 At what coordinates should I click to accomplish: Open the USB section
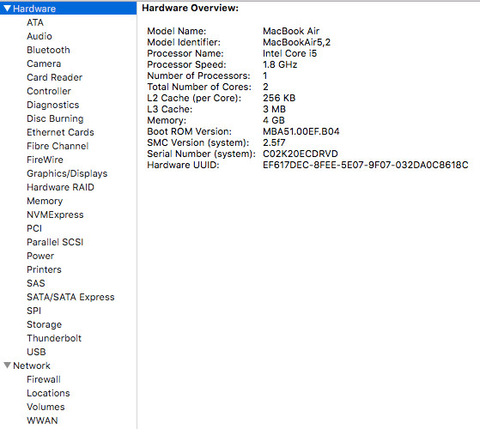click(36, 352)
